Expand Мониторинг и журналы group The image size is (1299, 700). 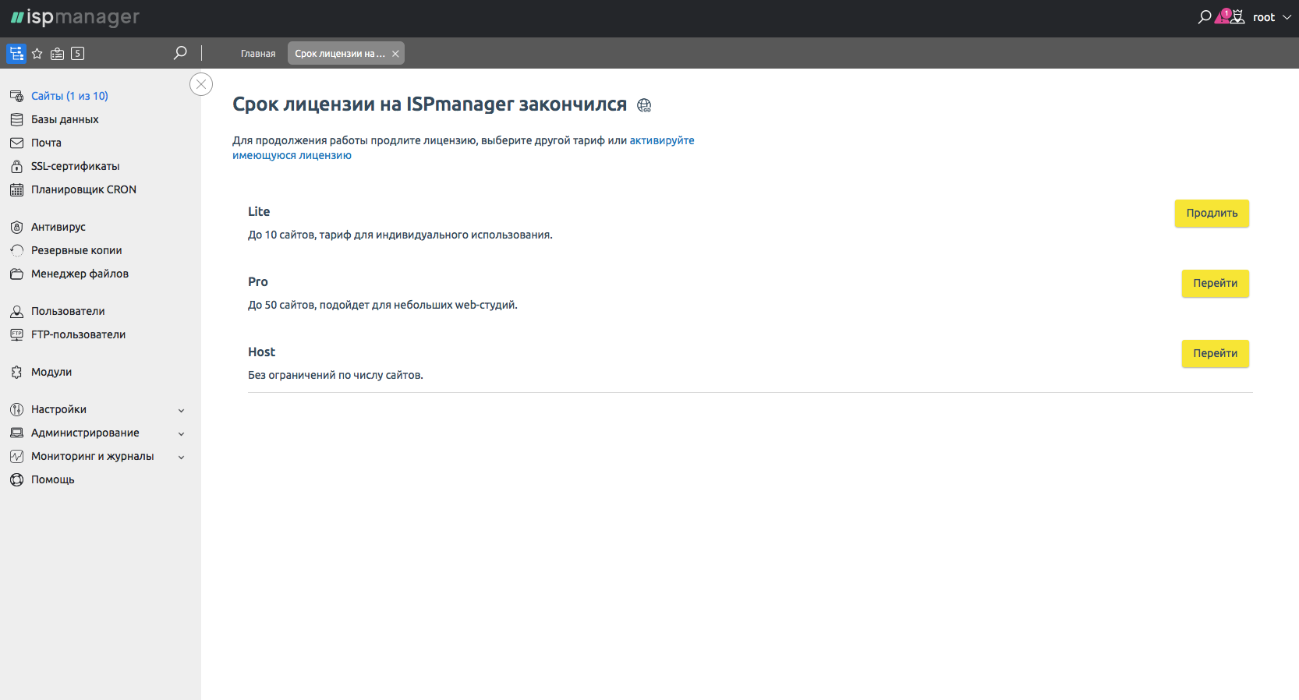[x=97, y=456]
